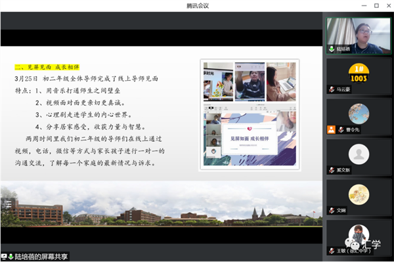This screenshot has width=394, height=262.
Task: Click the 陆培蓓的屏幕共享 status label
Action: (41, 257)
